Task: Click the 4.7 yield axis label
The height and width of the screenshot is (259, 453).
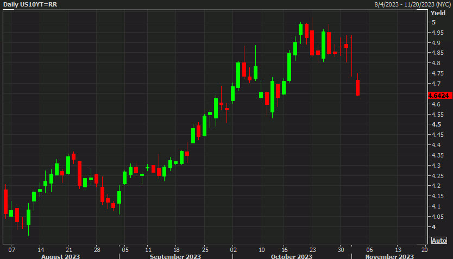Action: pyautogui.click(x=436, y=84)
